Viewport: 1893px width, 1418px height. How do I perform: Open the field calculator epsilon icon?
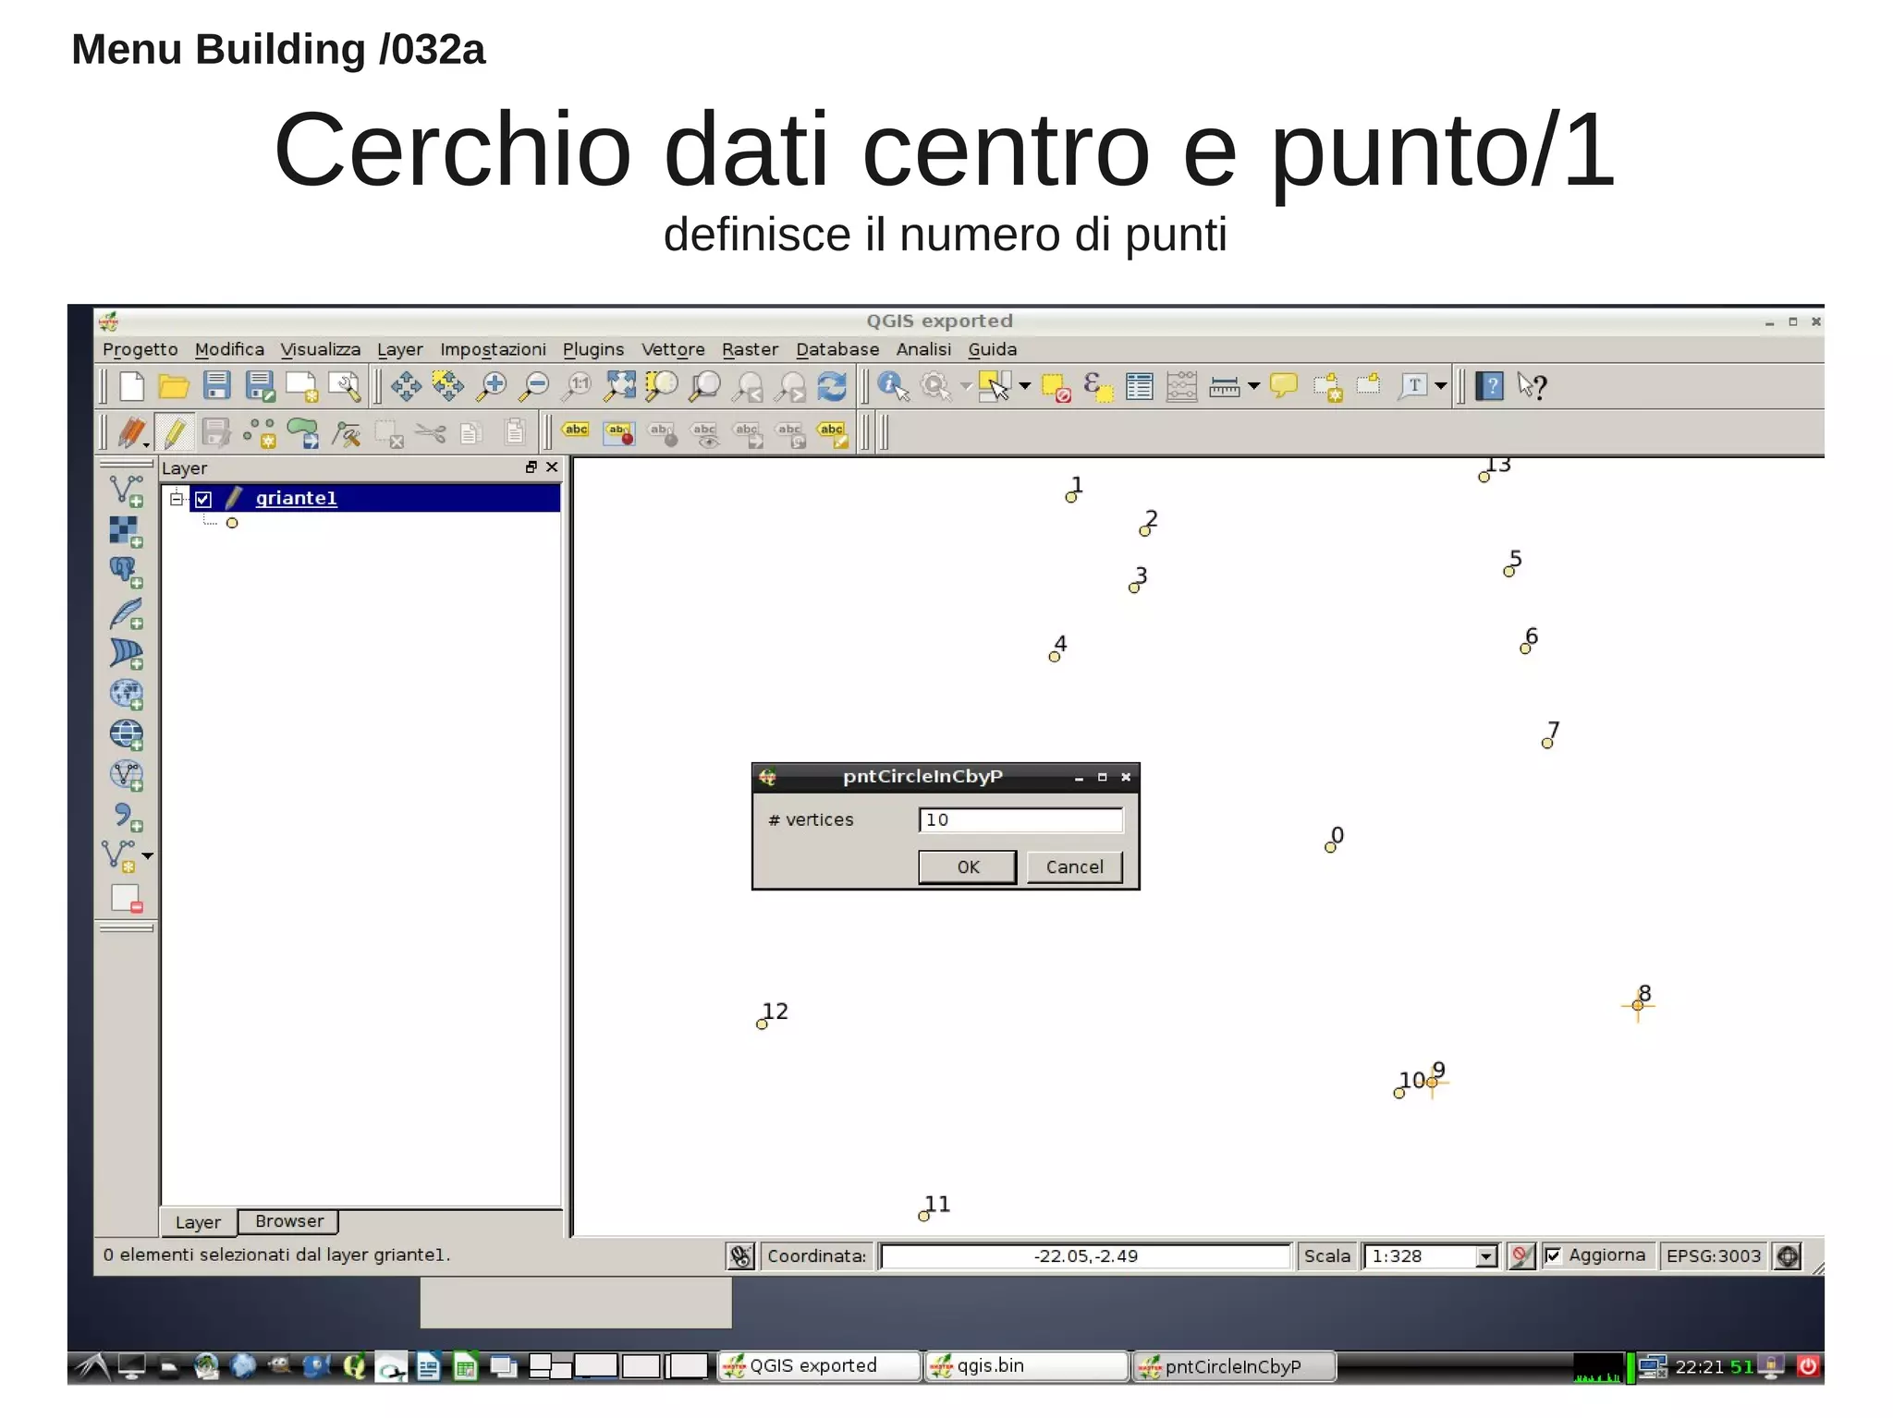(1097, 386)
